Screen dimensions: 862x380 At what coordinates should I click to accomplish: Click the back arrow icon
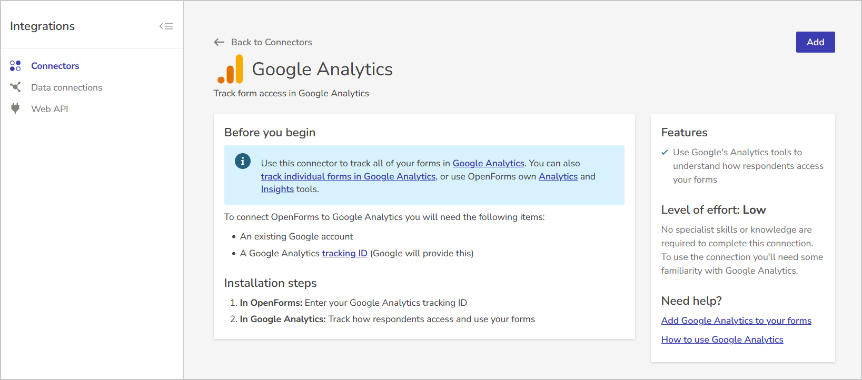point(219,42)
